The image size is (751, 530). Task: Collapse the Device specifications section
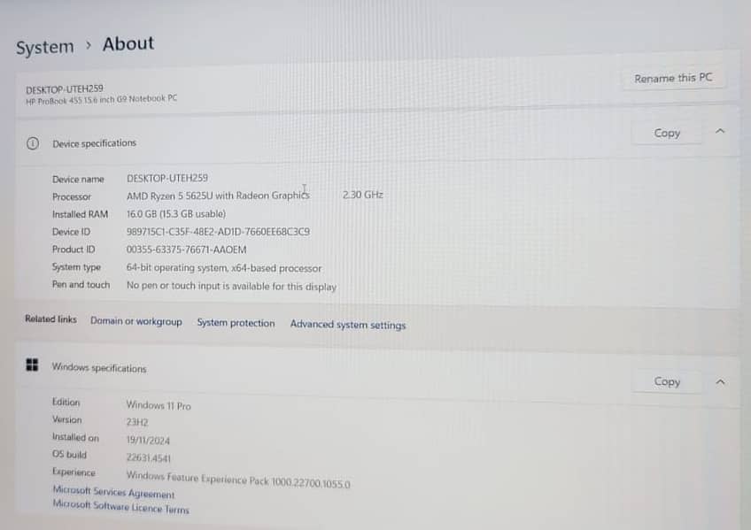click(x=720, y=132)
